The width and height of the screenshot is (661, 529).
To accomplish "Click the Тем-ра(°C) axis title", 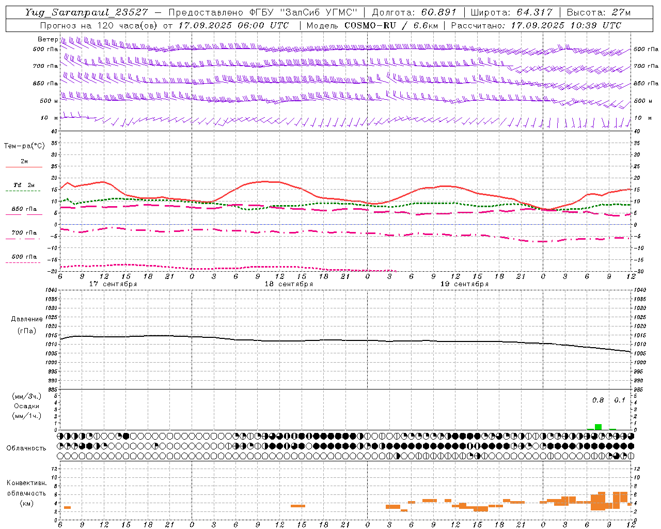I will [x=24, y=146].
